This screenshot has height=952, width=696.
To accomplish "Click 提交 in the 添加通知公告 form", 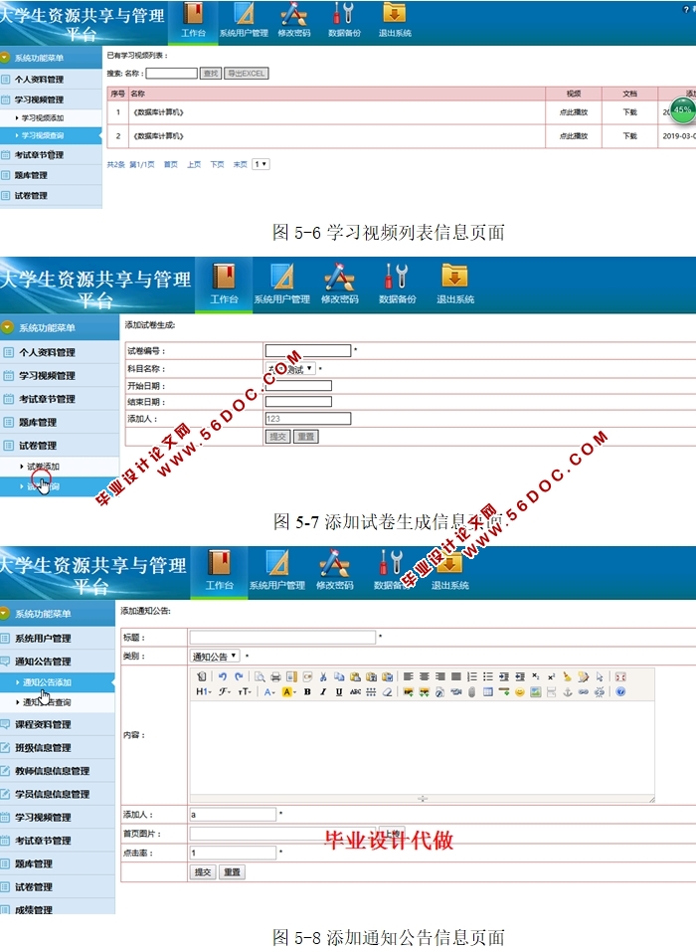I will coord(203,871).
